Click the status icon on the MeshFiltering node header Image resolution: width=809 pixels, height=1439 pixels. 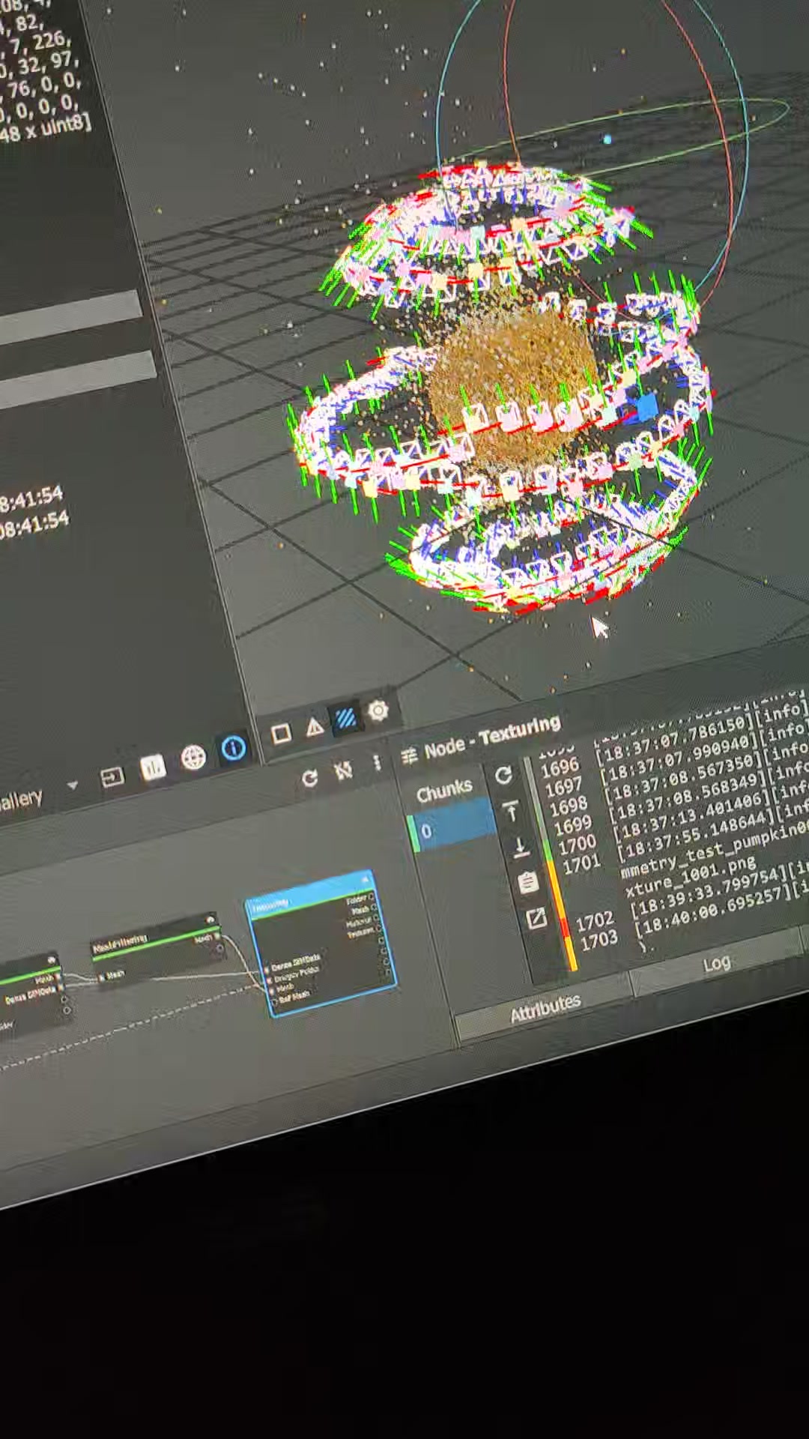click(x=210, y=920)
